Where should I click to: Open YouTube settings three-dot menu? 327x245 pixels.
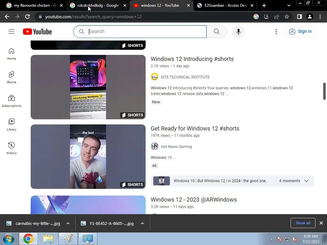point(276,32)
